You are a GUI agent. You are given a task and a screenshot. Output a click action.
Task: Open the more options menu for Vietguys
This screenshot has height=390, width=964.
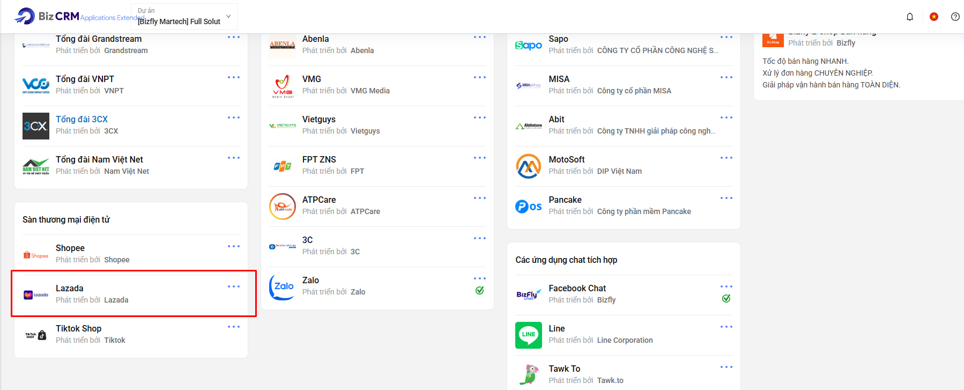tap(480, 118)
